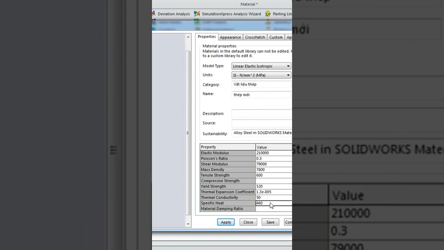
Task: Switch to the Appearance tab
Action: click(230, 37)
